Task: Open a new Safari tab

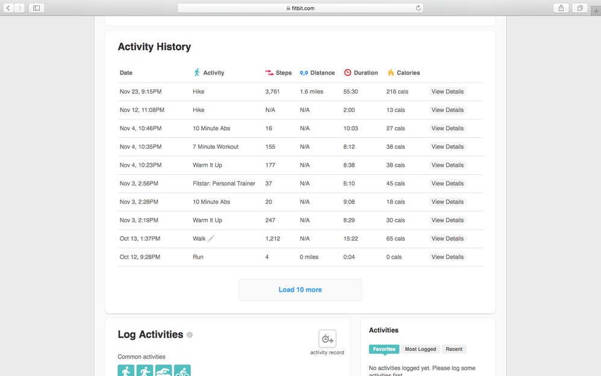Action: tap(596, 11)
